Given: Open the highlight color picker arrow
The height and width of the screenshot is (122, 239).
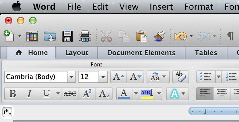Looking at the screenshot, I should [x=159, y=94].
